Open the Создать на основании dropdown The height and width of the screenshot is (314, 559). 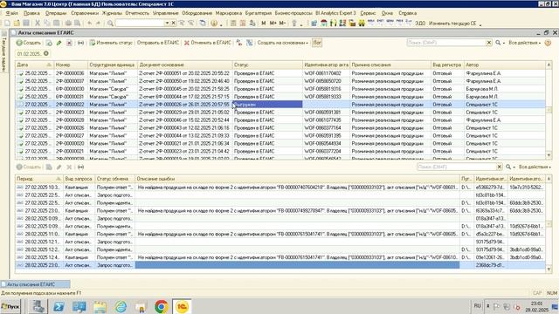pos(283,43)
